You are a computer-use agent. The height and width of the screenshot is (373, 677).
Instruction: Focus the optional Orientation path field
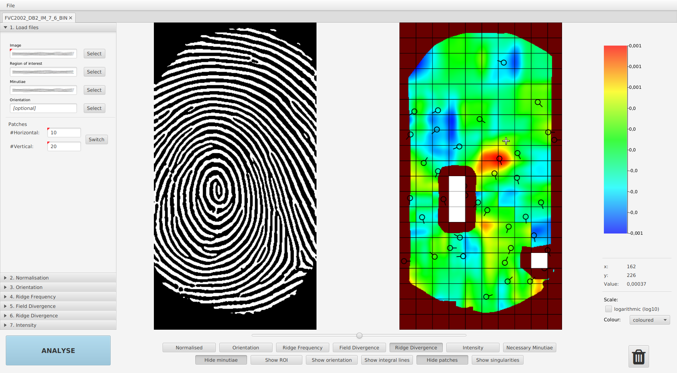(43, 108)
